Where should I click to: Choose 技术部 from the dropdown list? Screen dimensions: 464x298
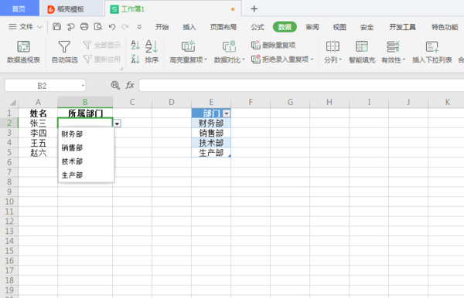(86, 161)
